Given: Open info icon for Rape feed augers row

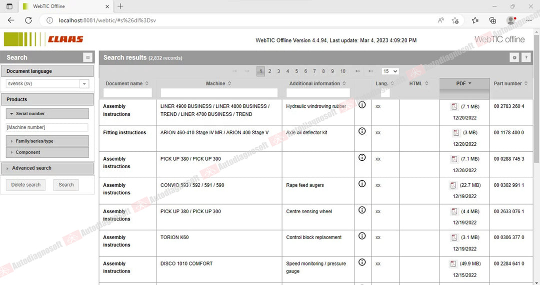Looking at the screenshot, I should coord(362,184).
